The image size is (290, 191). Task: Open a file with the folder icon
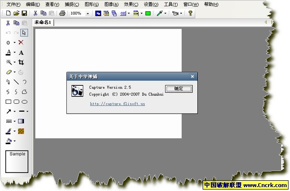16,13
